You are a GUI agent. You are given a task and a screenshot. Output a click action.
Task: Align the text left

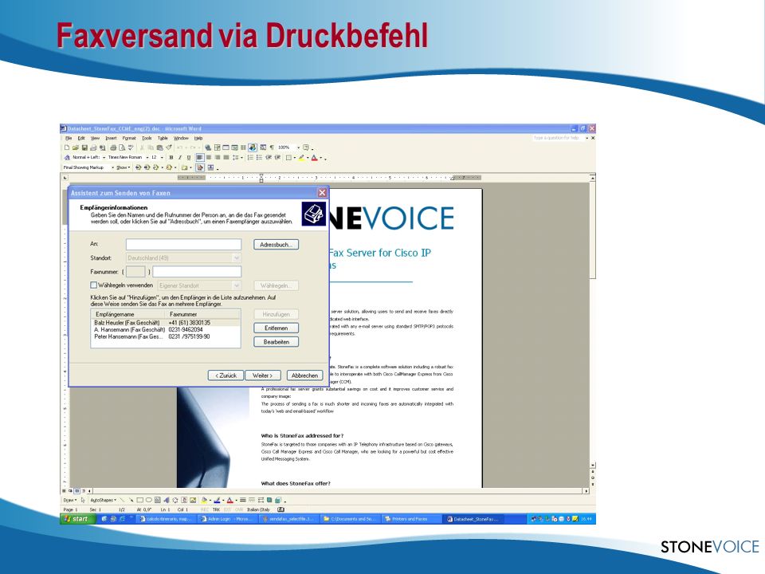pyautogui.click(x=199, y=158)
